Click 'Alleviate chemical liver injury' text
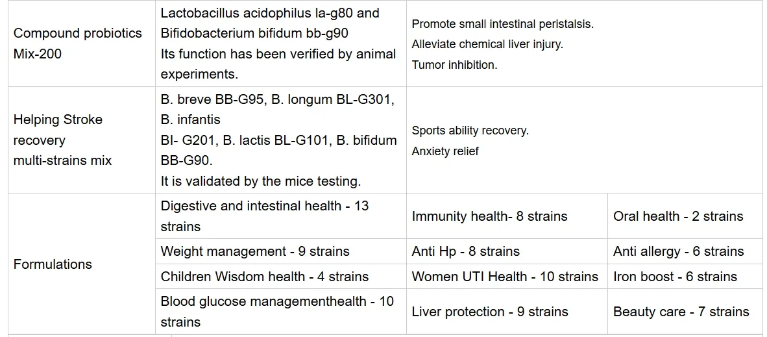This screenshot has width=767, height=337. point(487,45)
